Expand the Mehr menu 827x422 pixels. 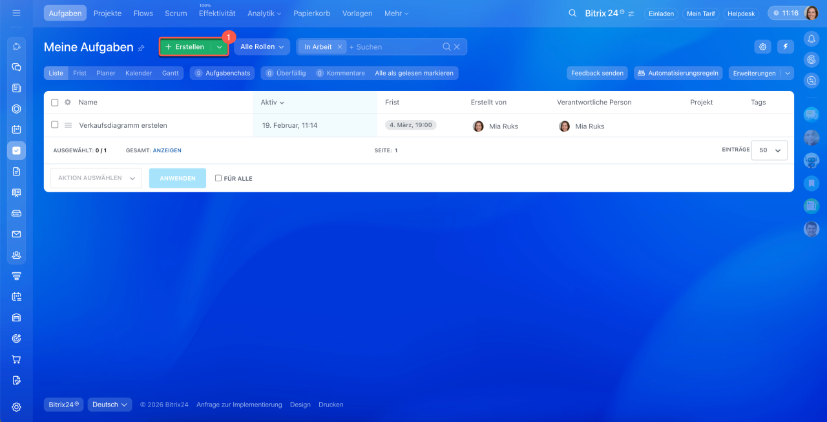(396, 13)
